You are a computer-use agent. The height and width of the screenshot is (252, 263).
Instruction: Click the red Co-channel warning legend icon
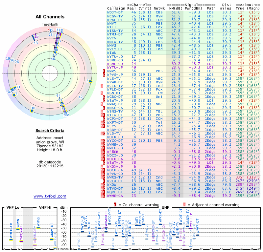(x=115, y=205)
